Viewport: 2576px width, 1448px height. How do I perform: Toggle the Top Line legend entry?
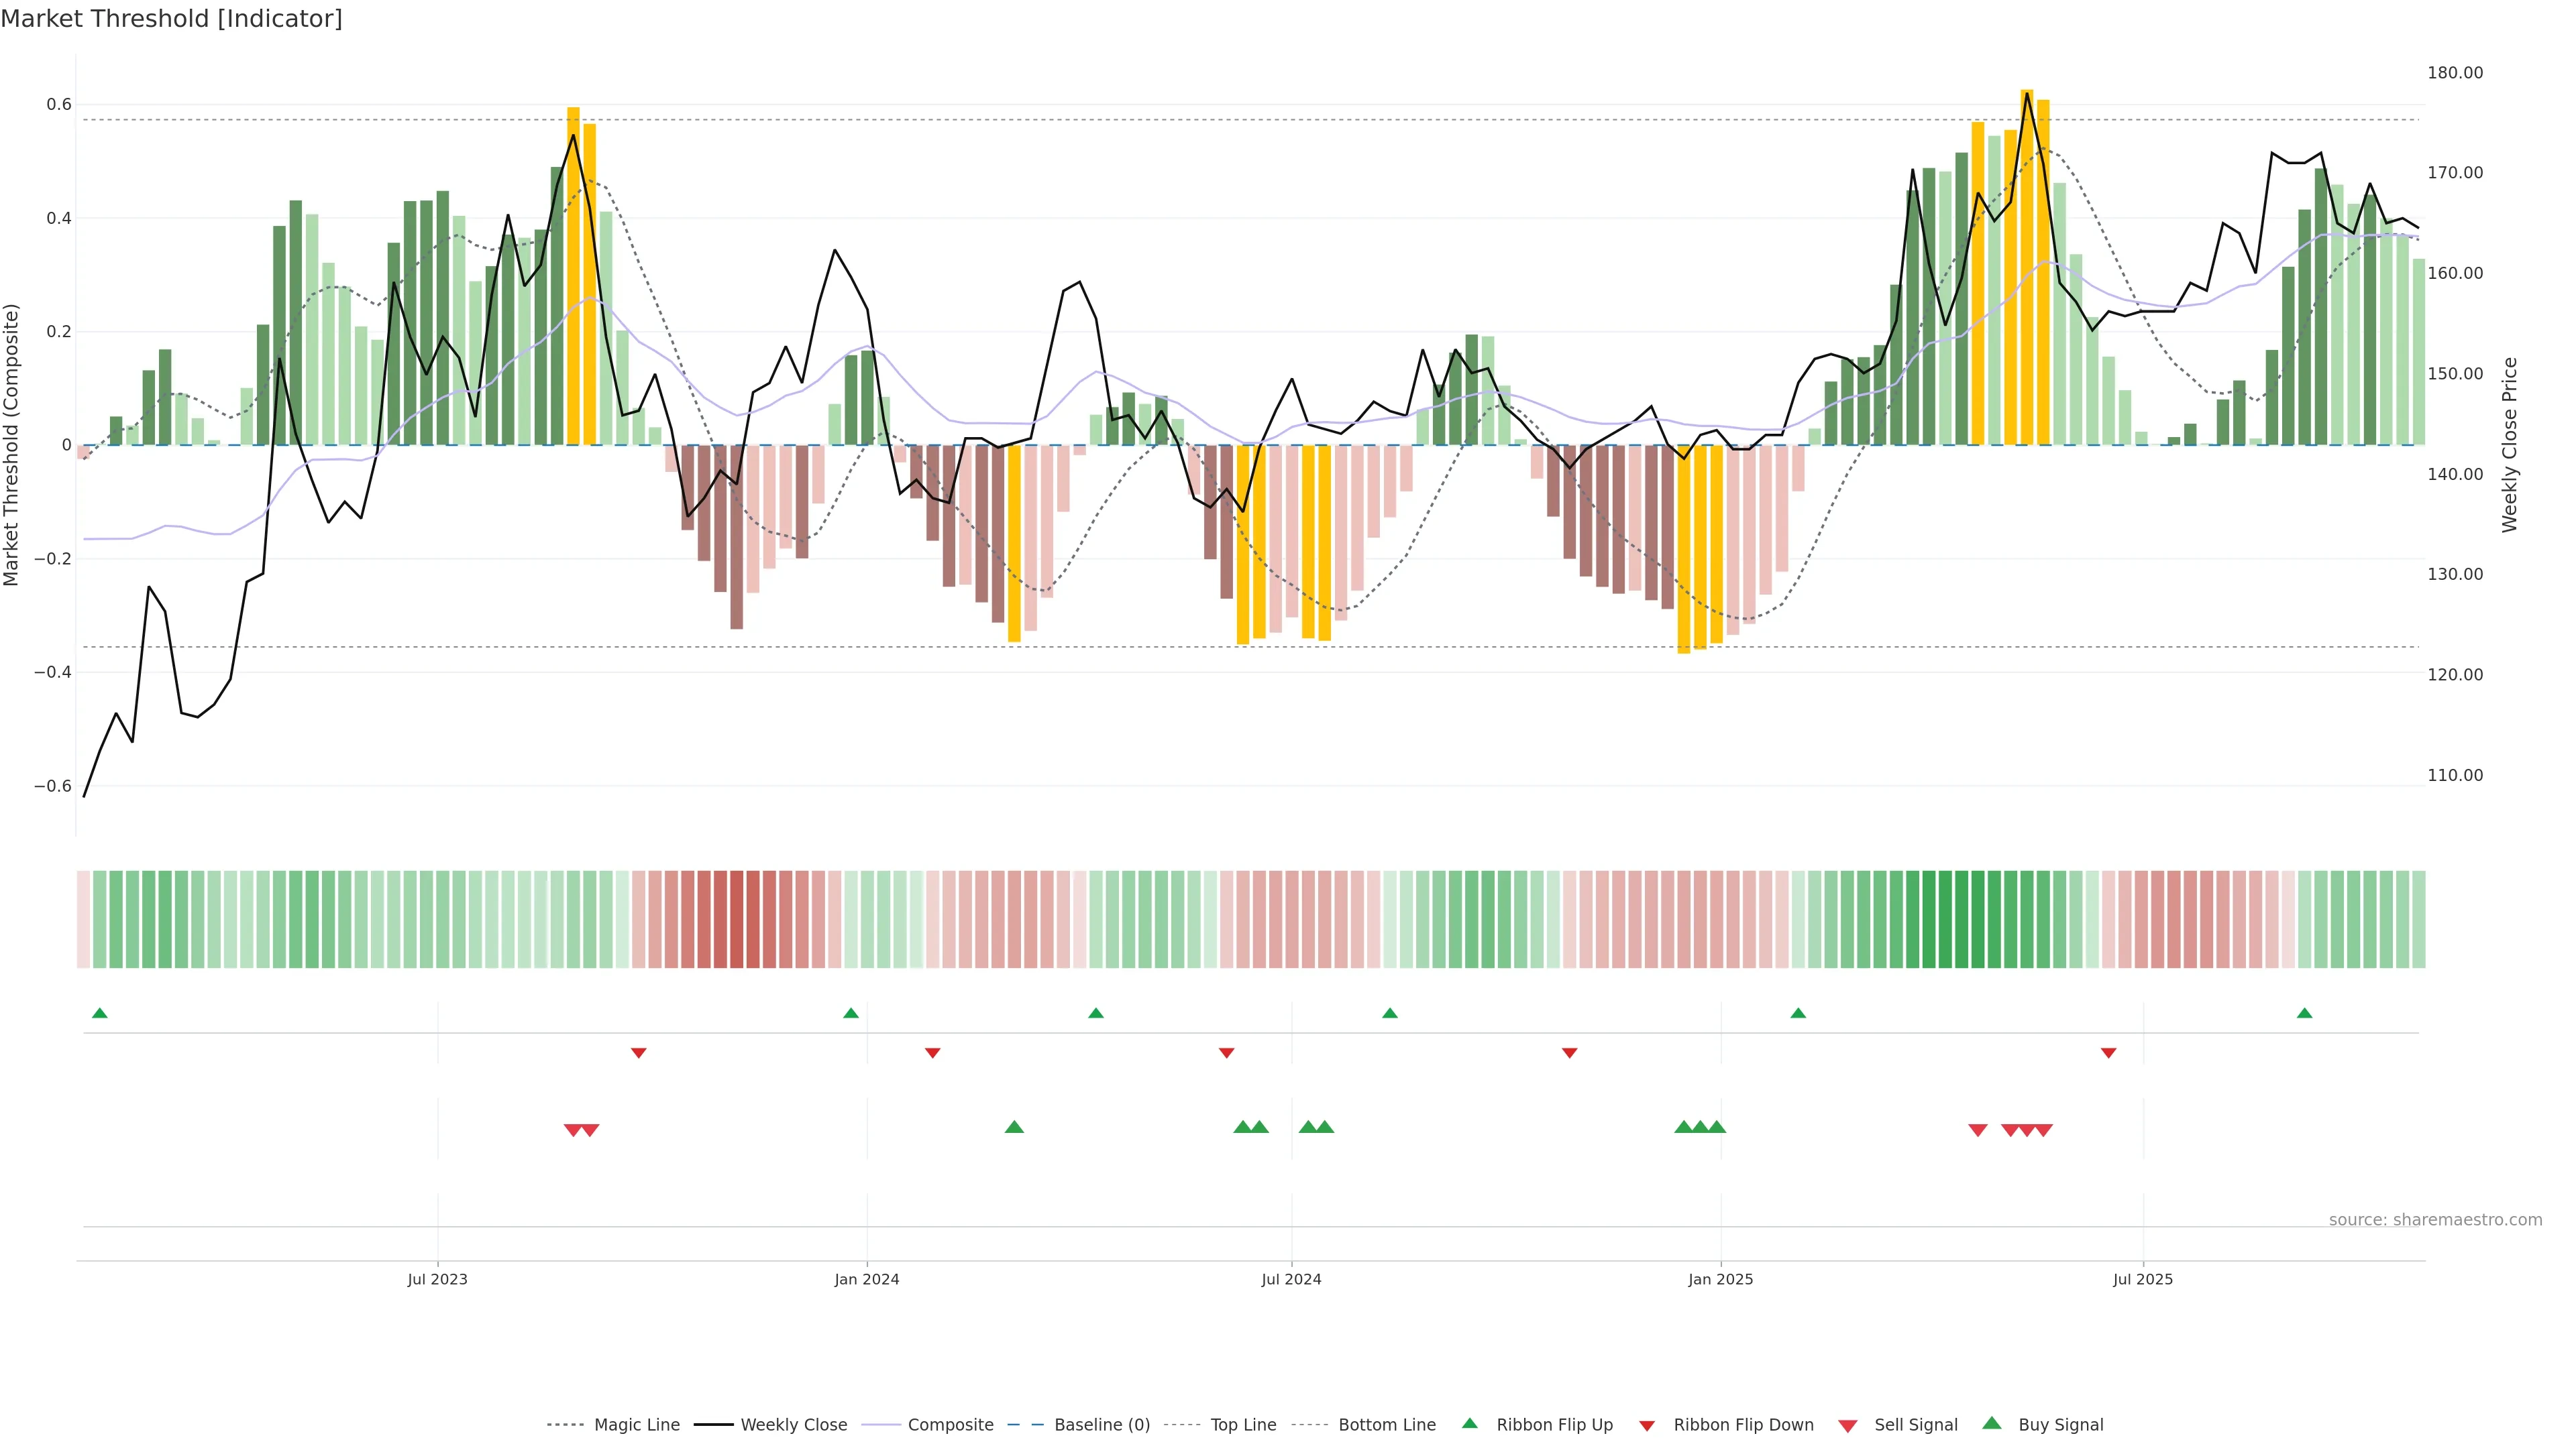coord(1243,1425)
